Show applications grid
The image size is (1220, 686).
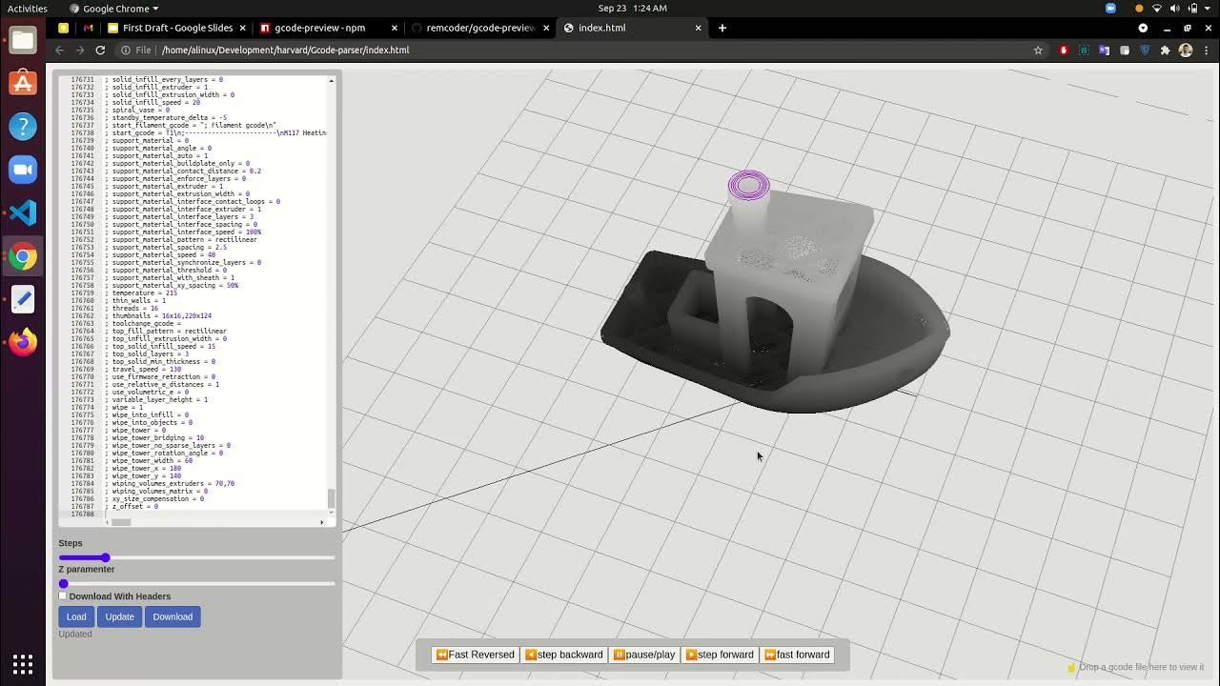(23, 664)
